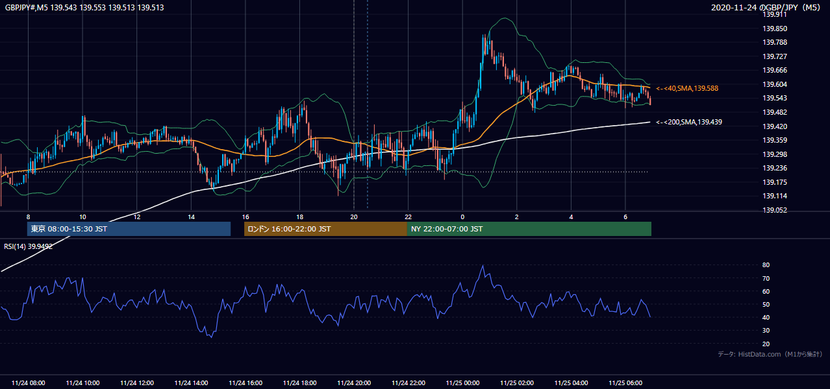This screenshot has height=389, width=830.
Task: Click hour label 16 under the price chart
Action: (245, 217)
